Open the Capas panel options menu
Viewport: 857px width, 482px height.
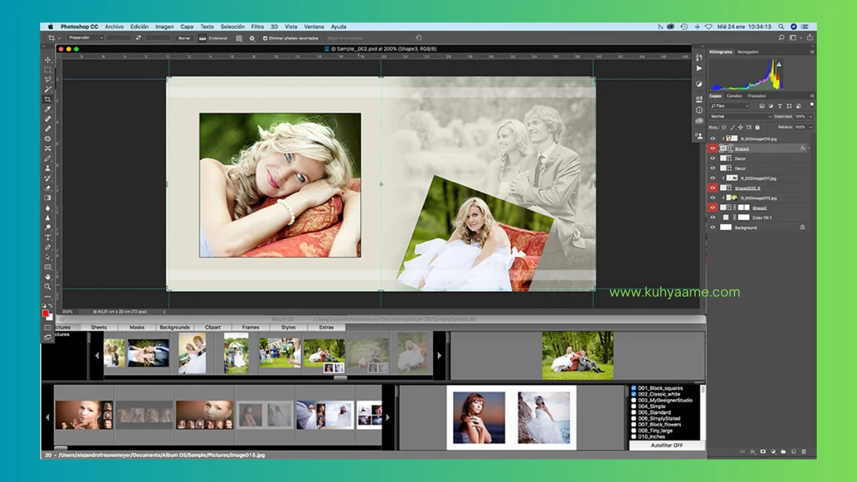(811, 96)
